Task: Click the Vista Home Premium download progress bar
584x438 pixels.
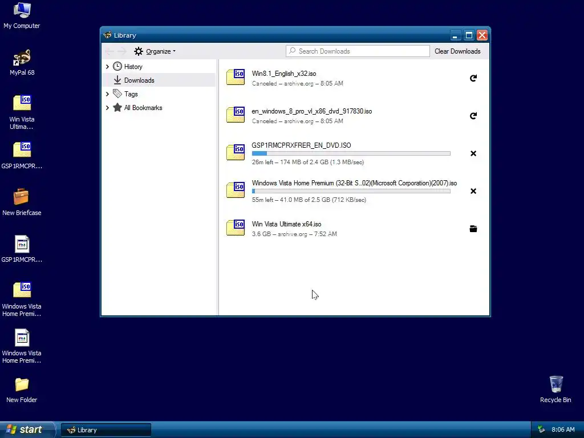Action: 351,191
